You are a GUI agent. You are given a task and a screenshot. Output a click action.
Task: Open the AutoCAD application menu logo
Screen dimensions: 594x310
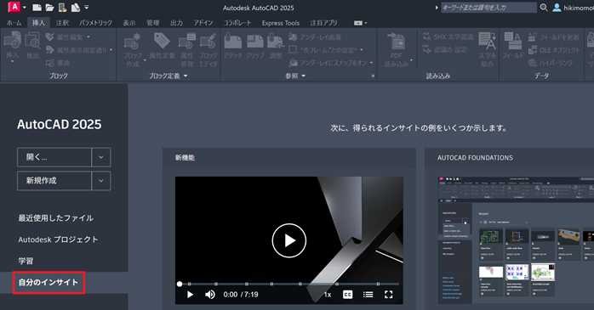pos(14,7)
